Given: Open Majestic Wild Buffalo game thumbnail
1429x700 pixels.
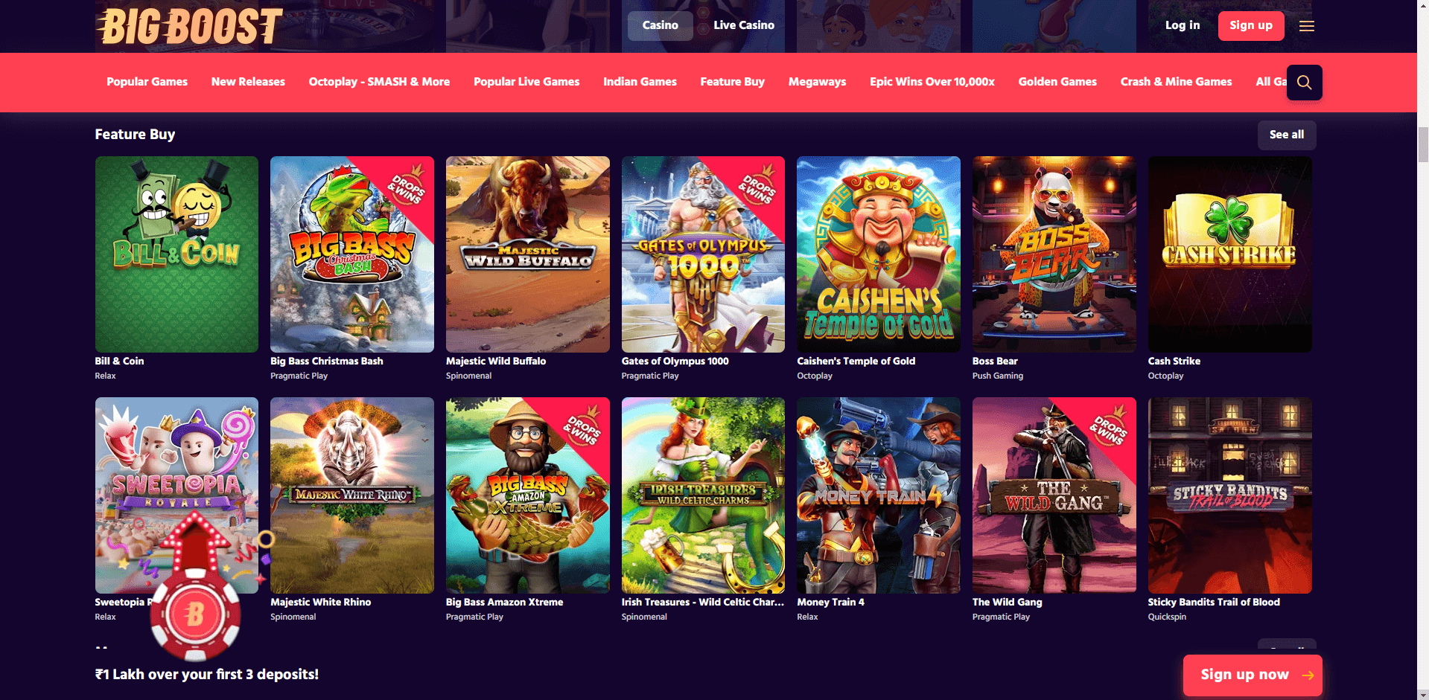Looking at the screenshot, I should tap(528, 254).
